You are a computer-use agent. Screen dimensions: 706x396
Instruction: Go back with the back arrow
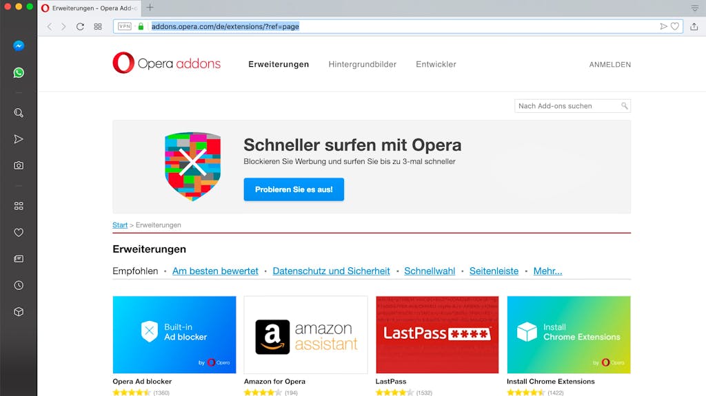(x=50, y=27)
